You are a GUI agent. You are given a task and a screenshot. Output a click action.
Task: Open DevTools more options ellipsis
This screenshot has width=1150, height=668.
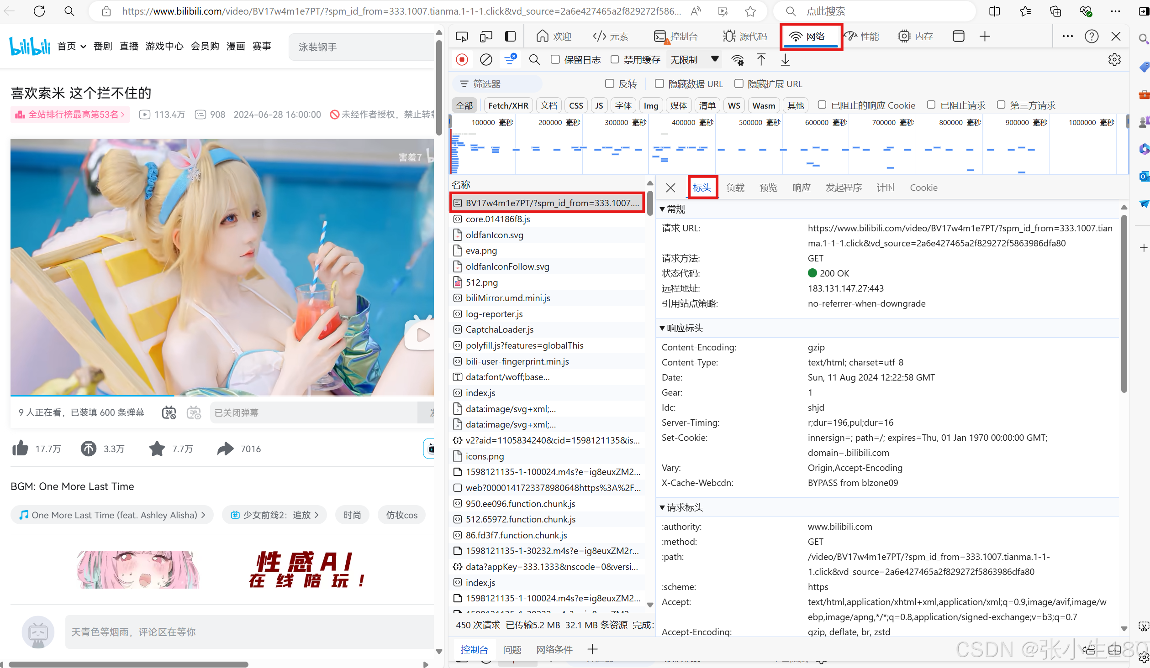(1067, 37)
